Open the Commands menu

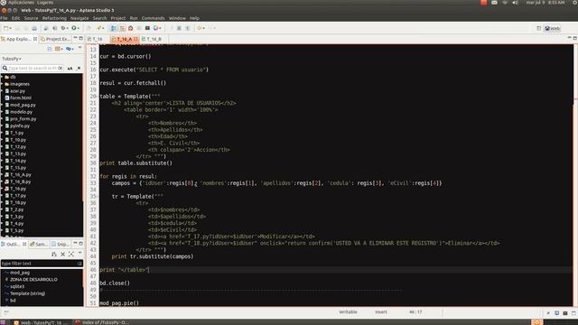[153, 18]
